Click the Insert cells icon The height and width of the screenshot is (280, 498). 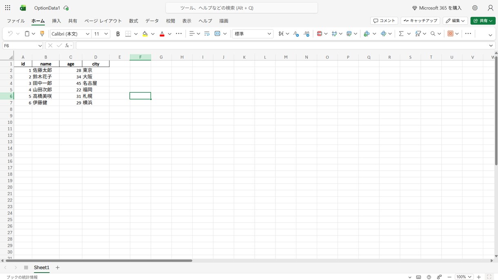coord(367,34)
